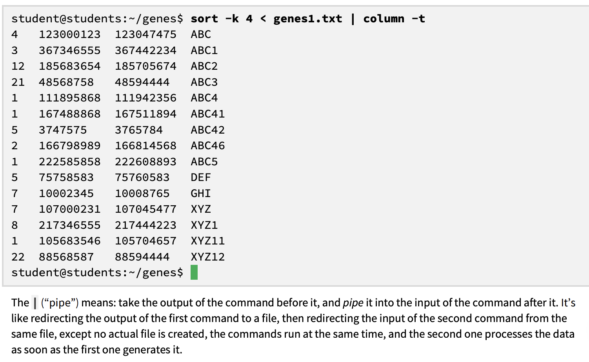Click the value 3747575 in the output

pyautogui.click(x=63, y=130)
